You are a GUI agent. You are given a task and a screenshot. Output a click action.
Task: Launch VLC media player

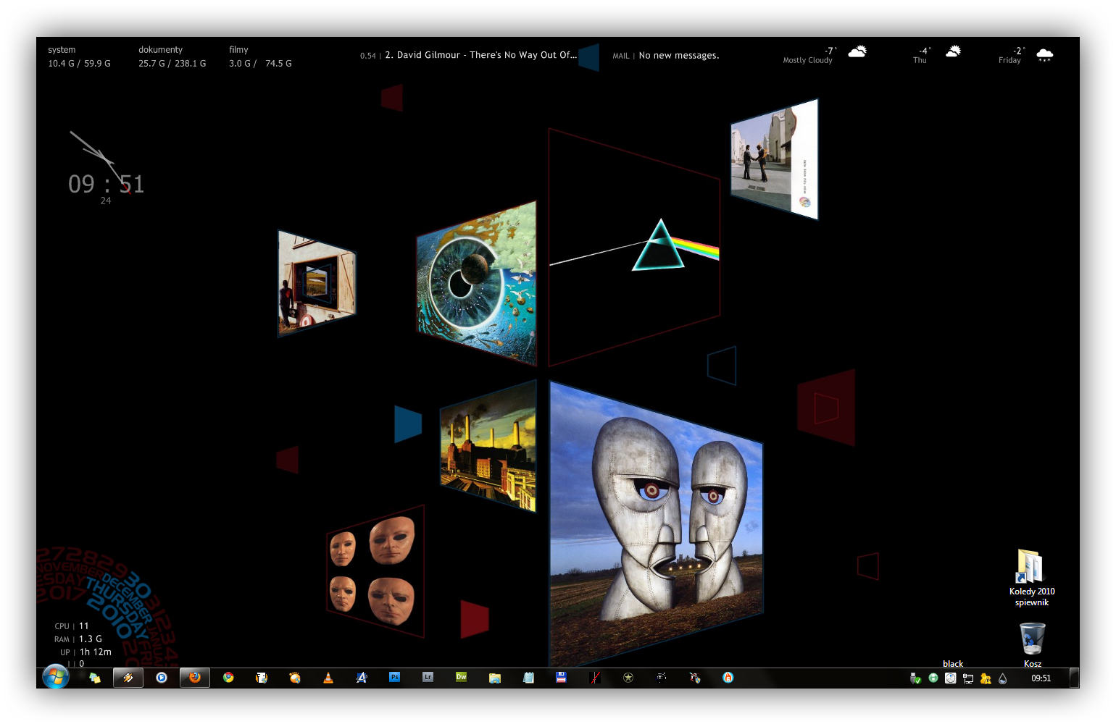[x=328, y=678]
